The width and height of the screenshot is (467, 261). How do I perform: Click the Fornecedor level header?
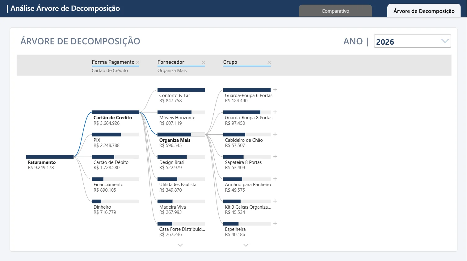tap(171, 62)
